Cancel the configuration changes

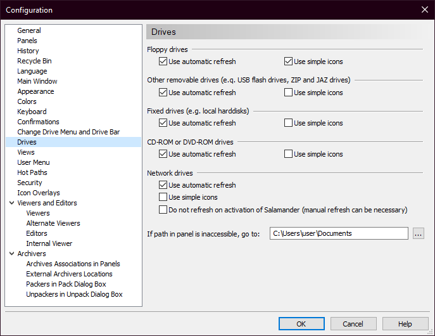(x=353, y=324)
